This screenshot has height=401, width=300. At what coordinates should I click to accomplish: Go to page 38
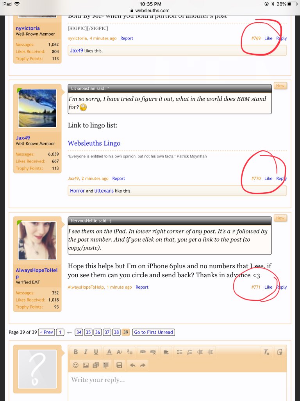tap(116, 332)
